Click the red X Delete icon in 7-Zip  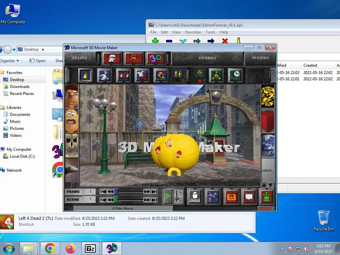[225, 41]
